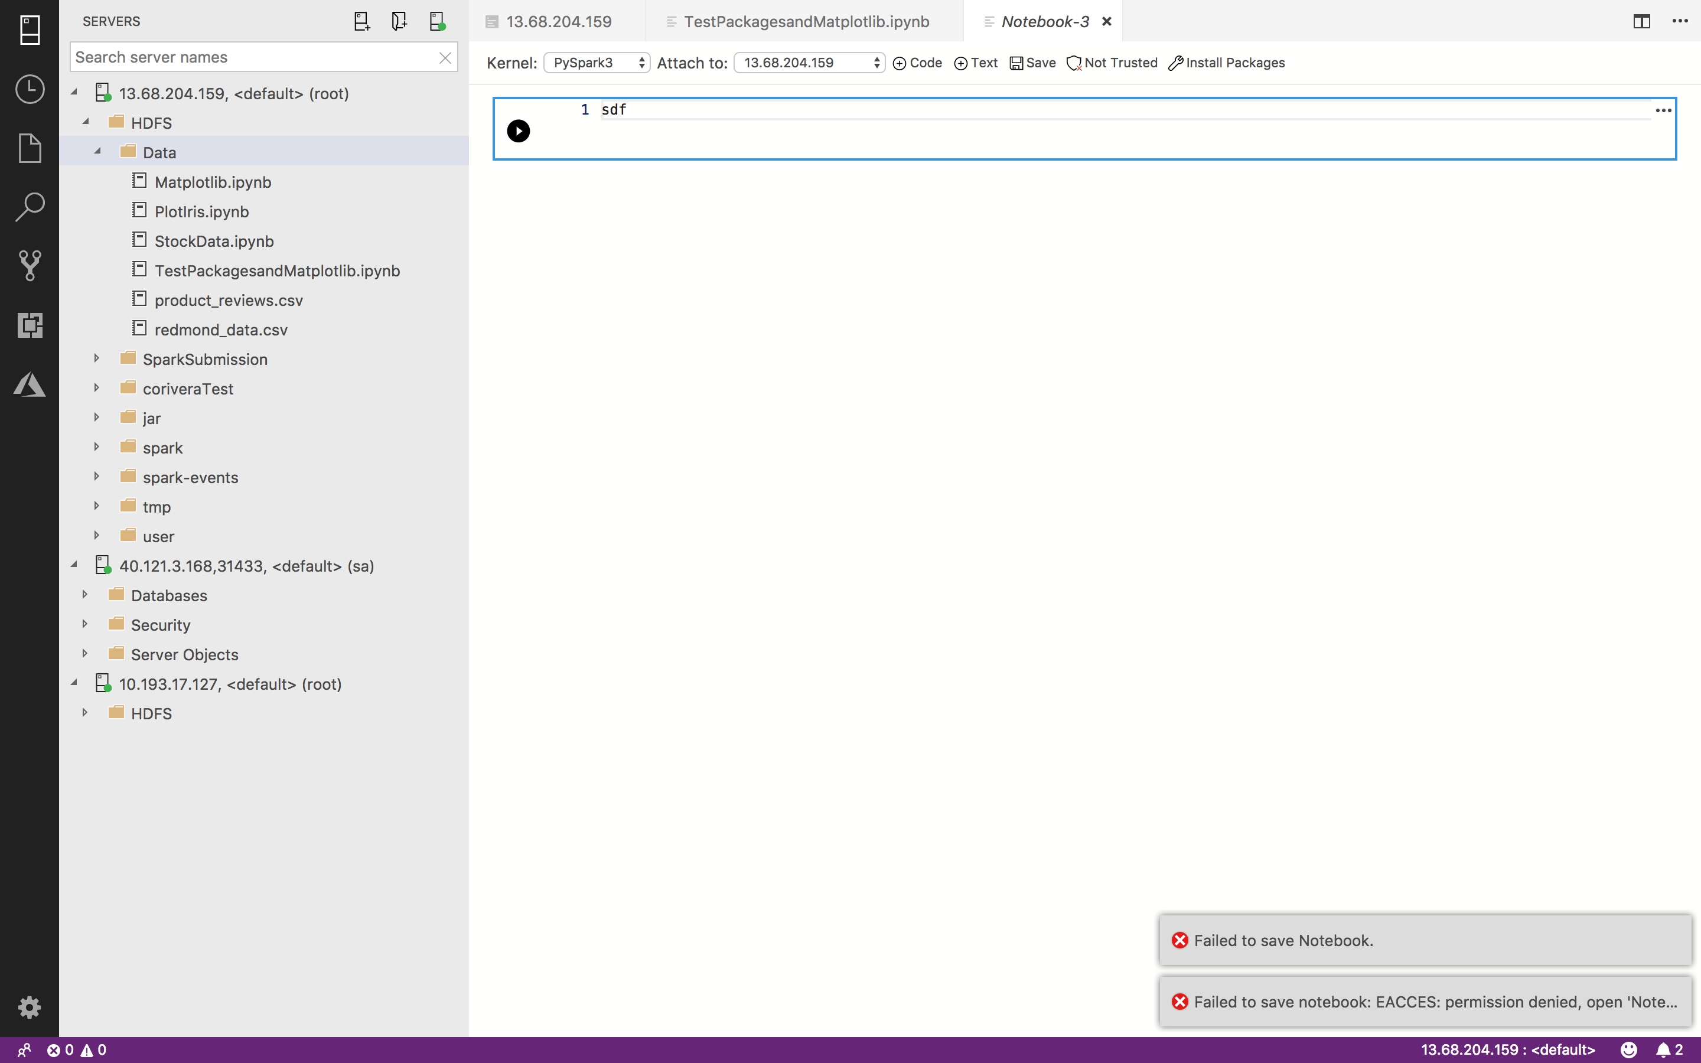Open the Azure view

click(x=30, y=384)
